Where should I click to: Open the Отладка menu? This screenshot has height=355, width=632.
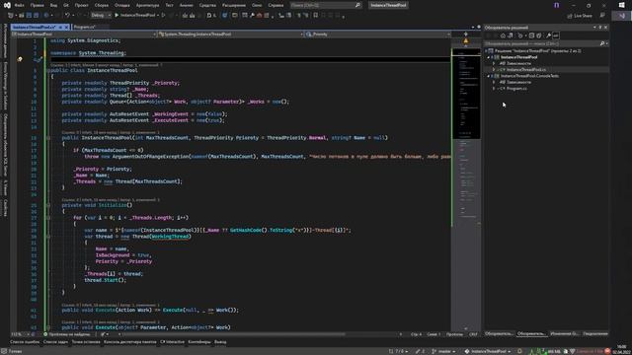(x=121, y=5)
